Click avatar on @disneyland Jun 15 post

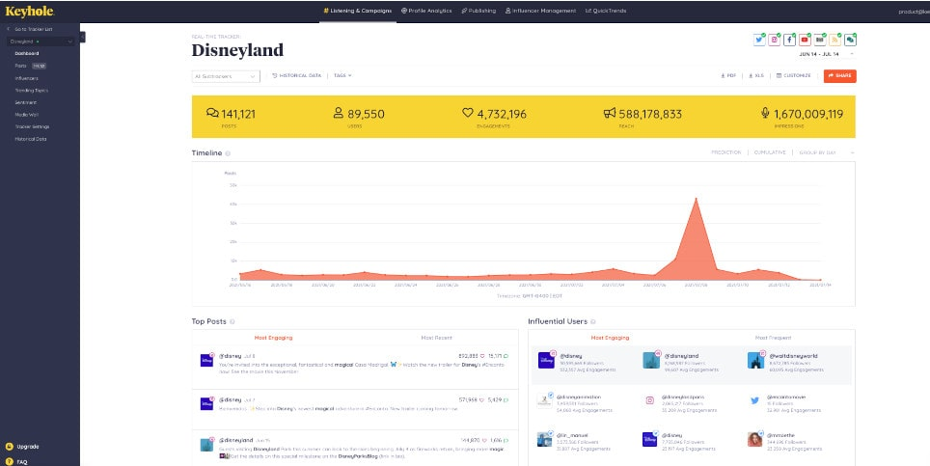point(206,445)
